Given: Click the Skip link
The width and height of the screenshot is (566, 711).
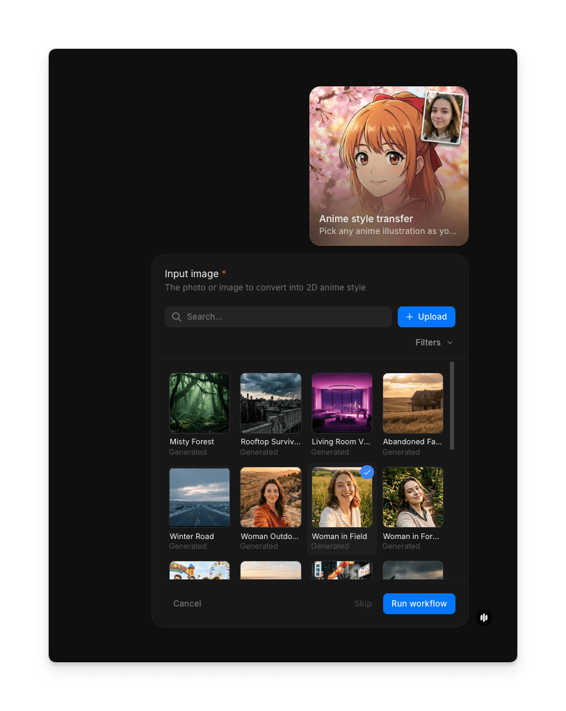Looking at the screenshot, I should 363,604.
